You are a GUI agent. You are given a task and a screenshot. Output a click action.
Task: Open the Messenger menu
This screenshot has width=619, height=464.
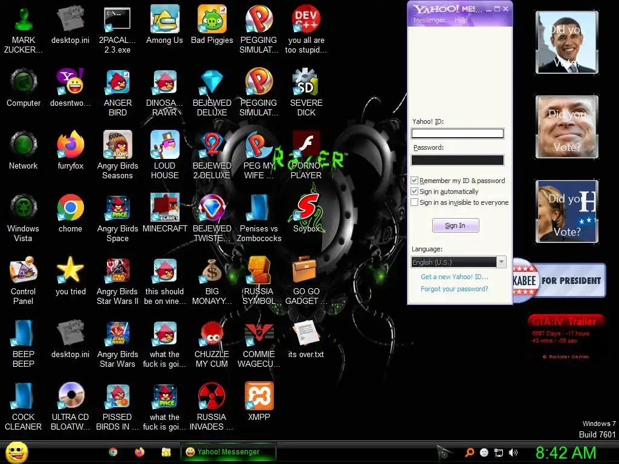(429, 20)
